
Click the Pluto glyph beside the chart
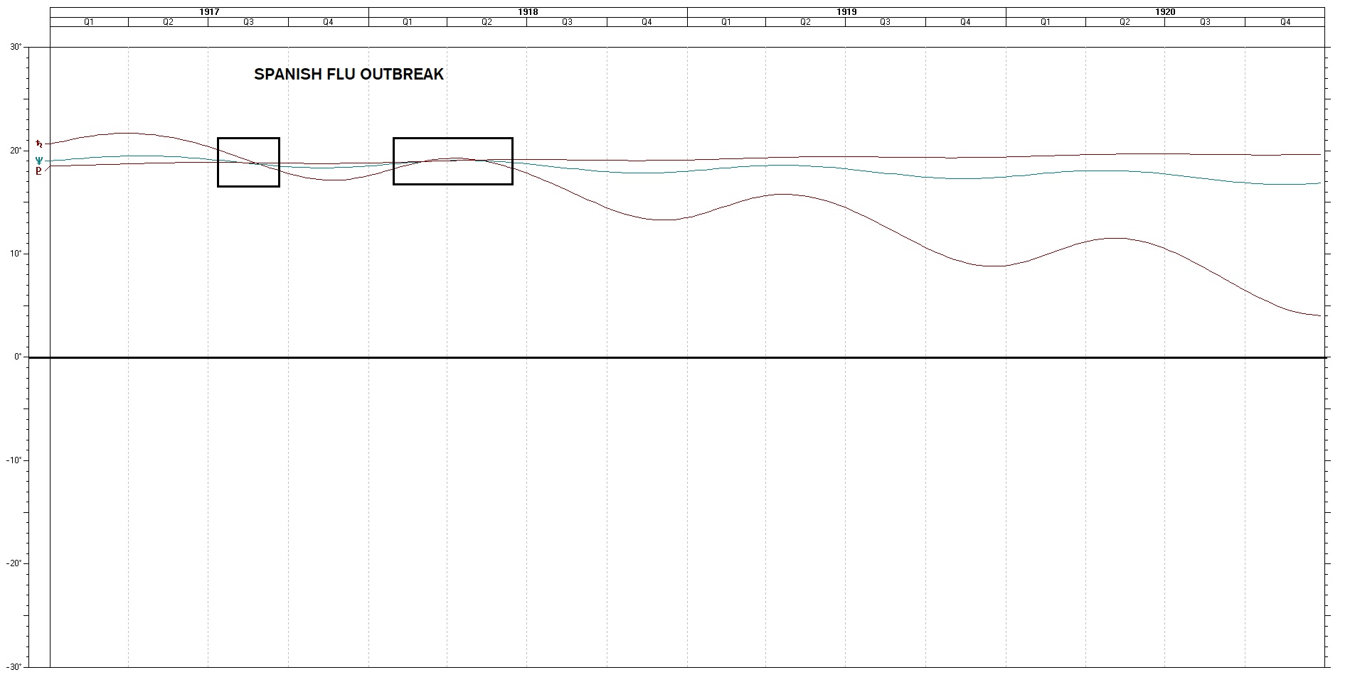coord(38,171)
